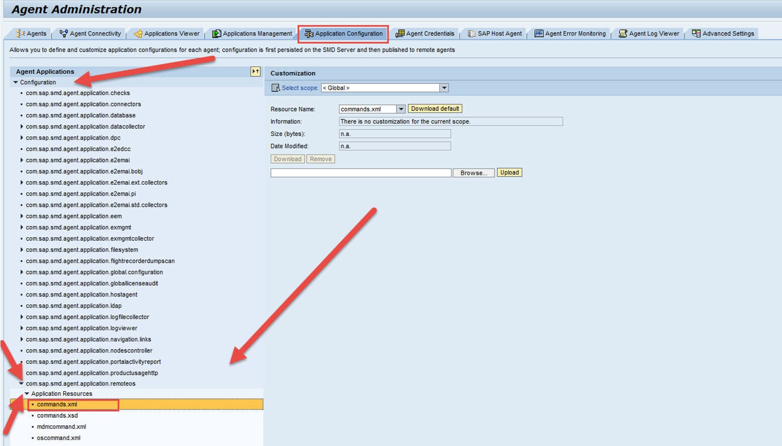The image size is (782, 446).
Task: Toggle the Agent Applications panel collapse icon
Action: coord(256,72)
